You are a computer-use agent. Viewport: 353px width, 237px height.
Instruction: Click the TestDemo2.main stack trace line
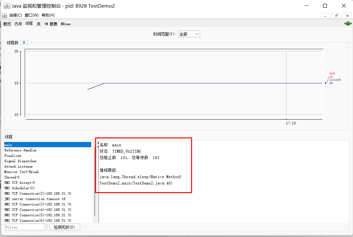(136, 183)
